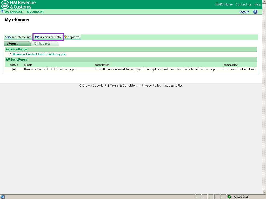Viewport: 266px width, 199px height.
Task: Switch to the Dashboards tab
Action: (42, 44)
